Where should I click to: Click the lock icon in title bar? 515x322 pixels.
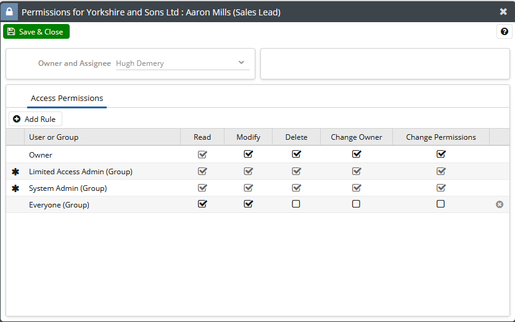(9, 12)
